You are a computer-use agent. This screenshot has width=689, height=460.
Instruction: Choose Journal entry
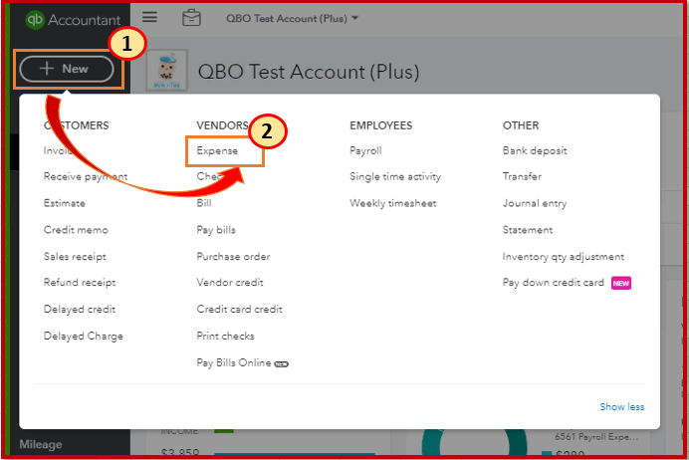tap(535, 203)
